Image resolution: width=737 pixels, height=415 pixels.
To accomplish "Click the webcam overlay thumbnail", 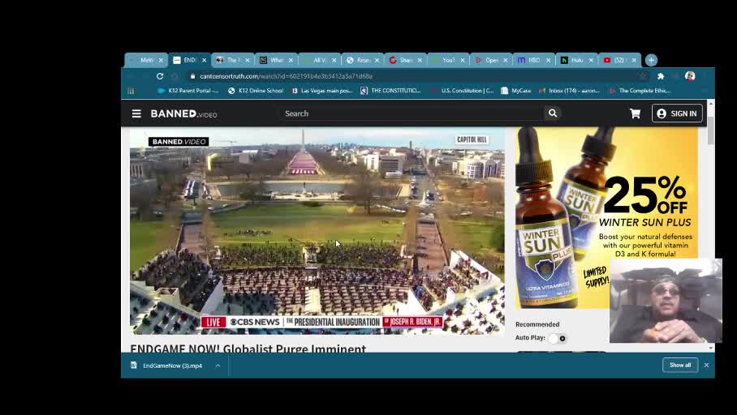I will click(666, 301).
